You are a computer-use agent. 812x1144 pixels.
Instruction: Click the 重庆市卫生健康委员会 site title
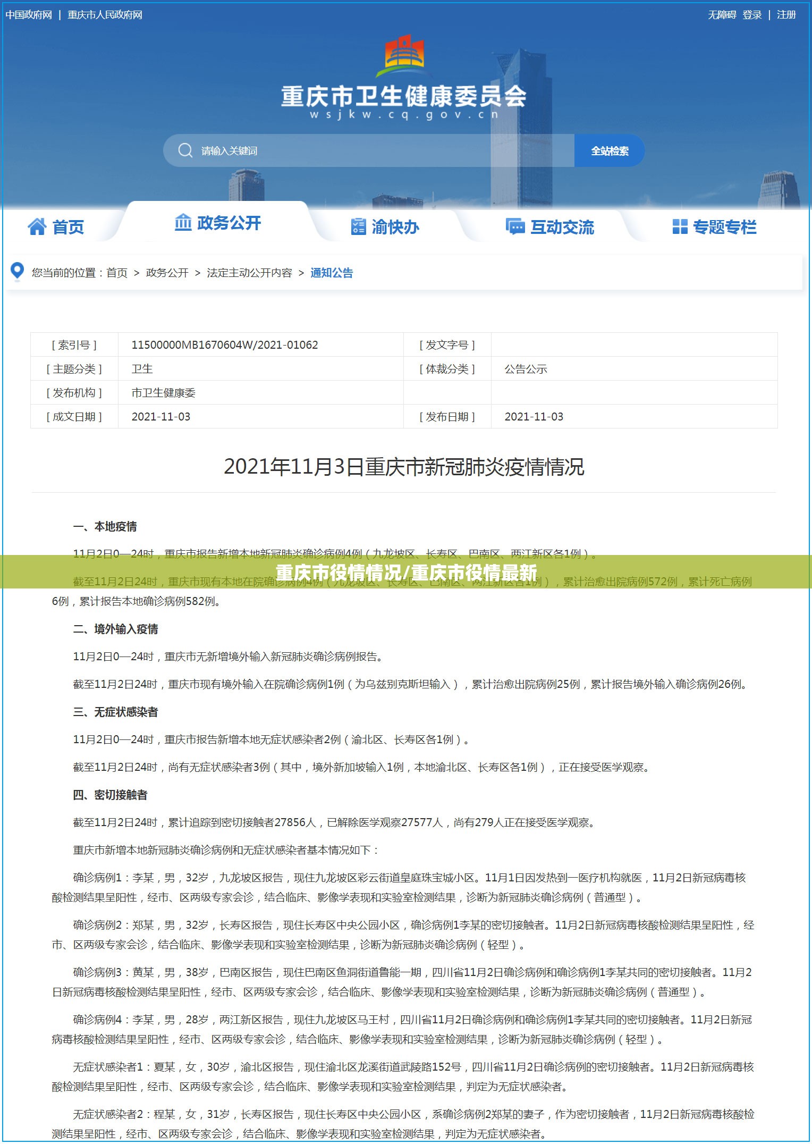pyautogui.click(x=404, y=96)
